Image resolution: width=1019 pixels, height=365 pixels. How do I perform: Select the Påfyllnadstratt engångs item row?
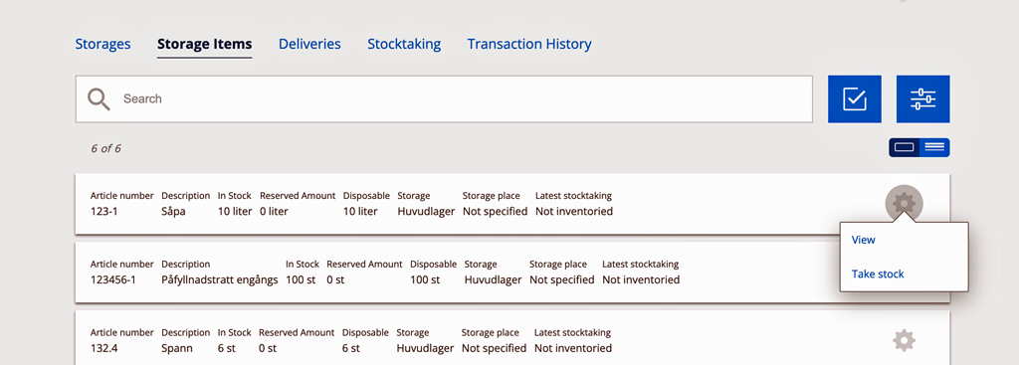(x=512, y=273)
